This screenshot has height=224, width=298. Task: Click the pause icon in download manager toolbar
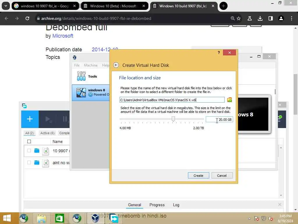65,119
